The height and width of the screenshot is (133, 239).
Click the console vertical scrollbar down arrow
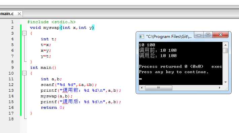point(226,82)
